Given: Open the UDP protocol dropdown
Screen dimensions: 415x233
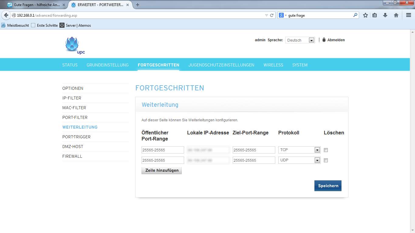Looking at the screenshot, I should 299,160.
